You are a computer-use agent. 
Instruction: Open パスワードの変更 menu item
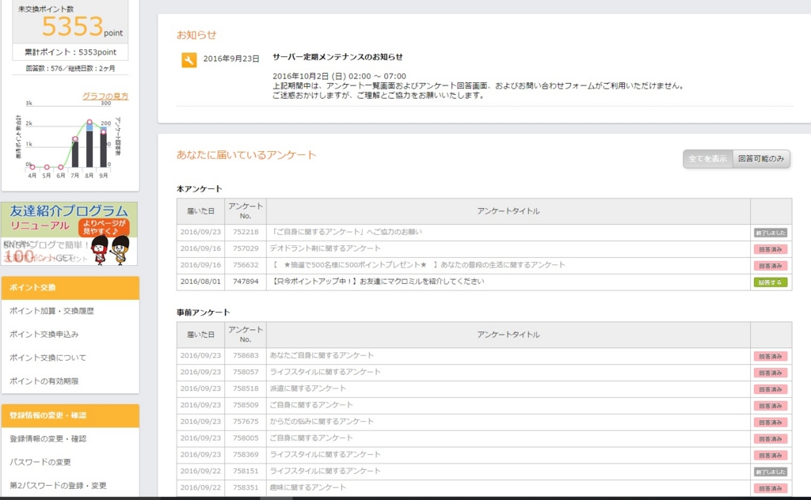[x=40, y=462]
